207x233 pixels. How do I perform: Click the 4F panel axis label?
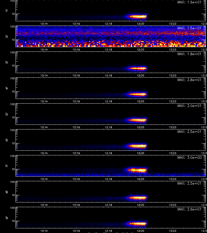tap(7, 88)
